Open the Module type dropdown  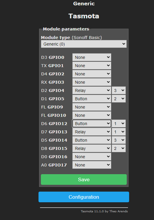click(x=84, y=44)
